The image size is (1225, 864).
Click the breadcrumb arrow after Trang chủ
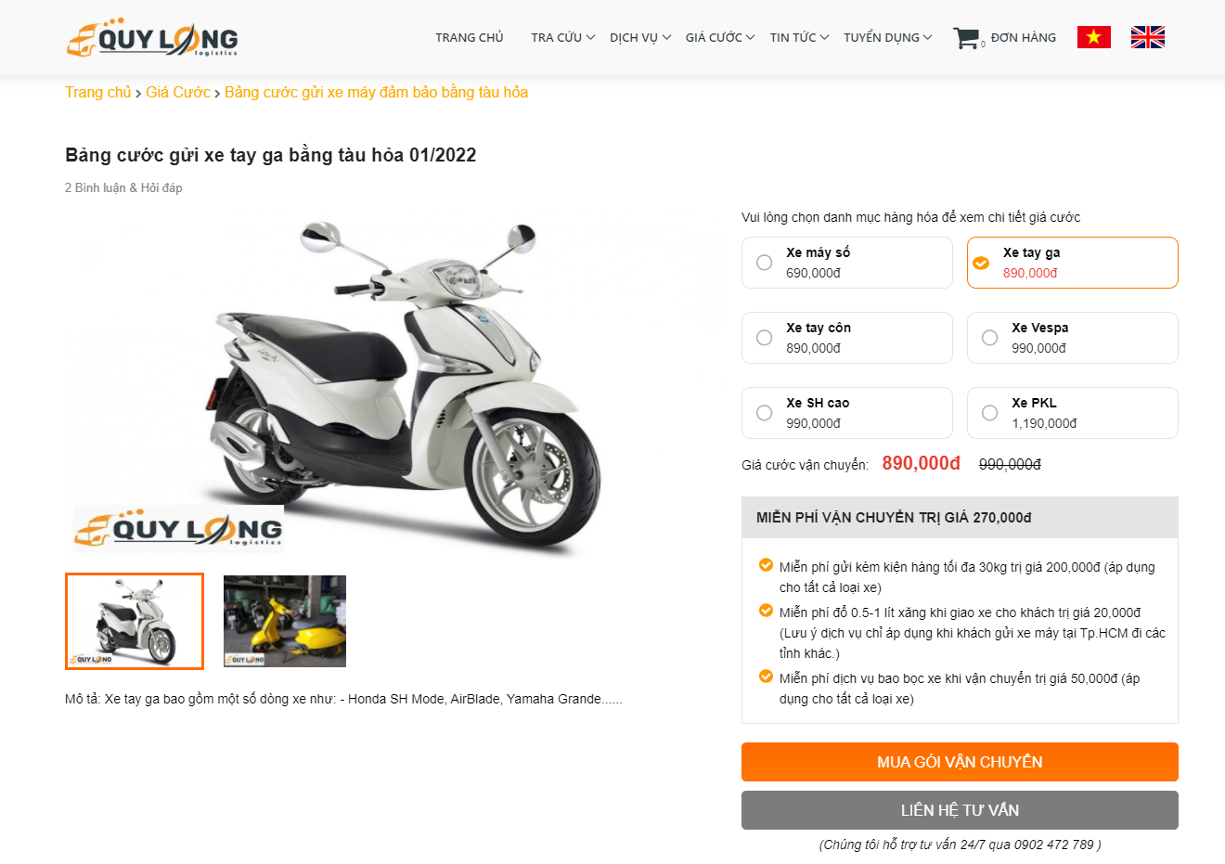(138, 94)
